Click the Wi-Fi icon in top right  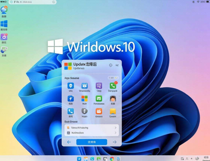198,2
